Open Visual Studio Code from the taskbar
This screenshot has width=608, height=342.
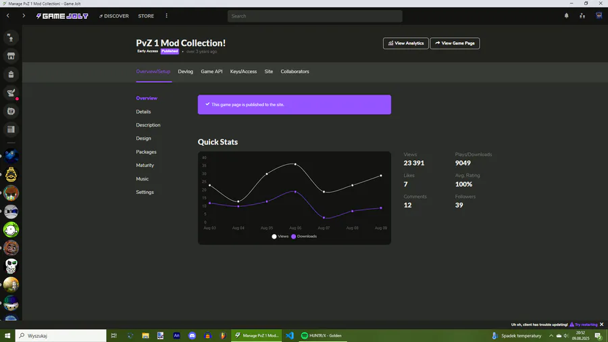point(289,335)
